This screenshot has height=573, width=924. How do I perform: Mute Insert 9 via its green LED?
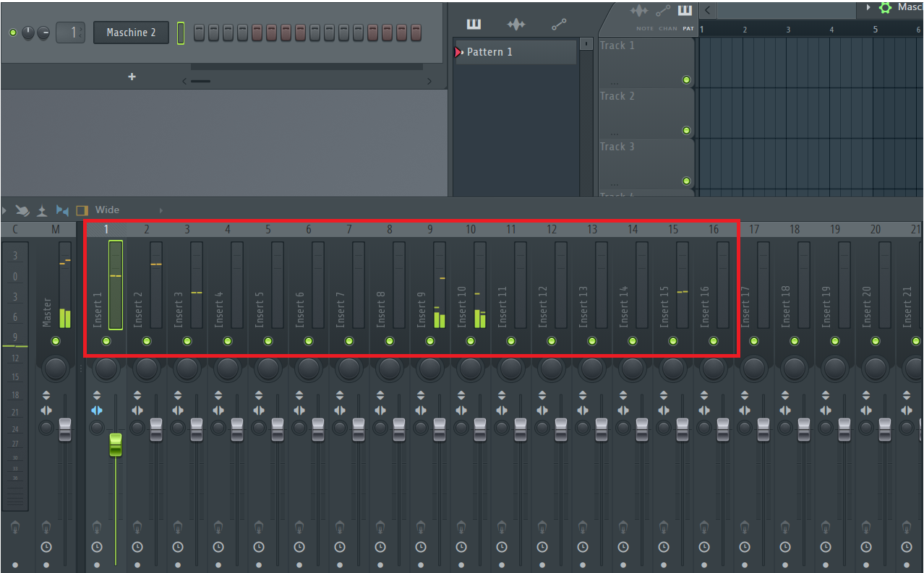tap(429, 342)
